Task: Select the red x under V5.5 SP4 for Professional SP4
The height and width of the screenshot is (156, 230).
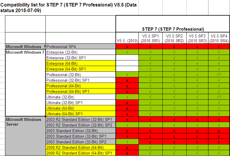Action: tap(219, 47)
